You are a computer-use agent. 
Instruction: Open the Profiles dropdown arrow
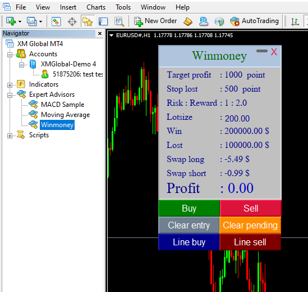[x=40, y=21]
